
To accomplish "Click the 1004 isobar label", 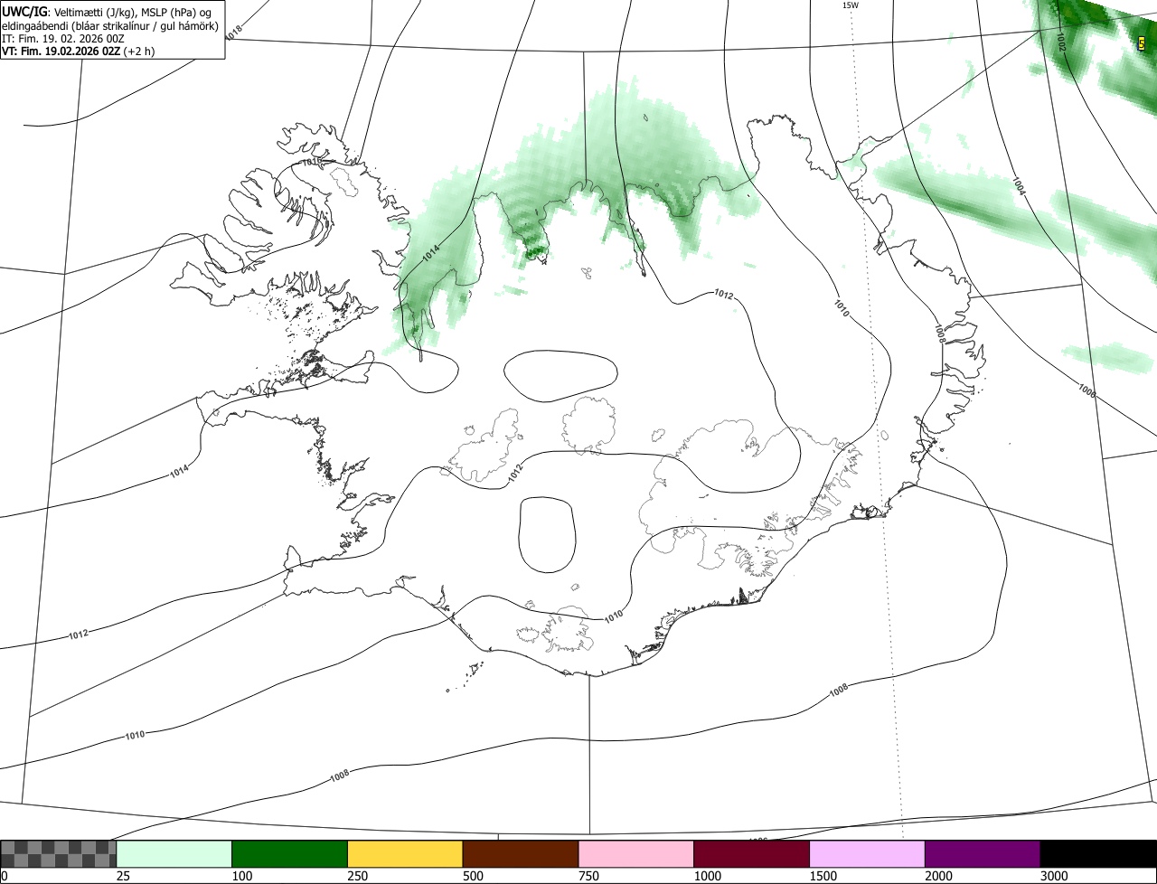I will 1019,186.
